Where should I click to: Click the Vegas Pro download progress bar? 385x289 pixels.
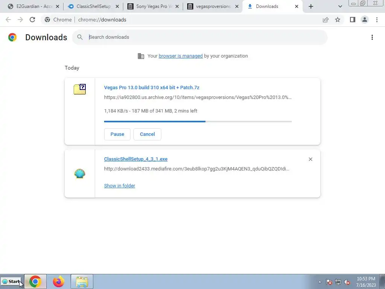[x=198, y=122]
